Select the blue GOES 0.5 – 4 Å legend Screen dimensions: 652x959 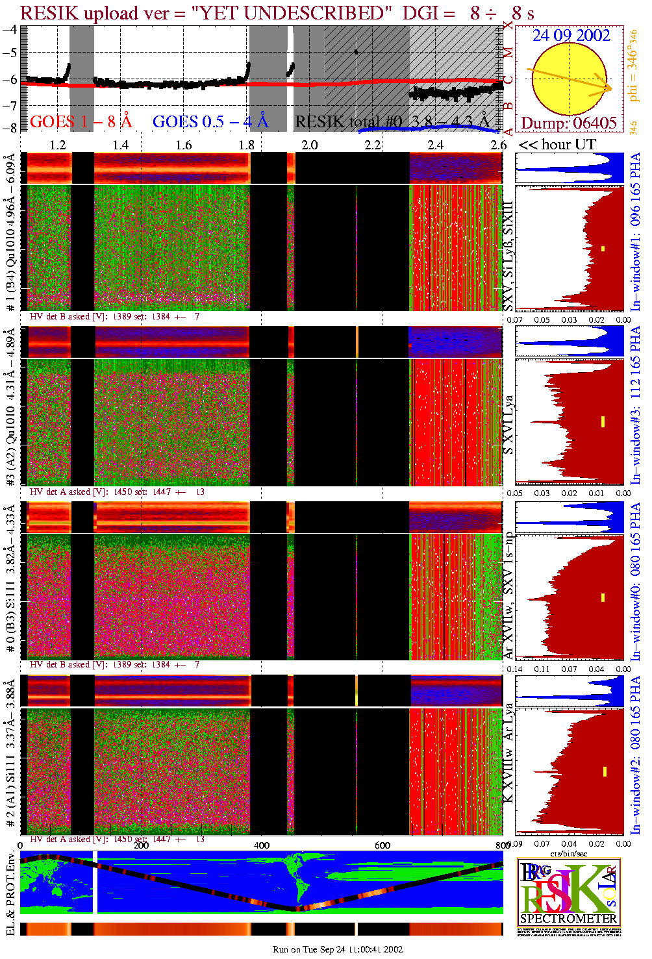click(210, 121)
